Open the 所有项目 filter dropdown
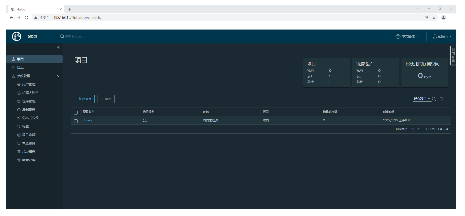 point(422,99)
